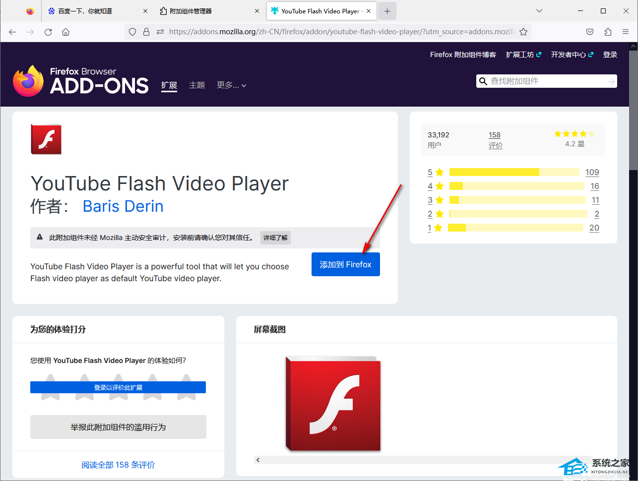Reload the current page

[48, 32]
